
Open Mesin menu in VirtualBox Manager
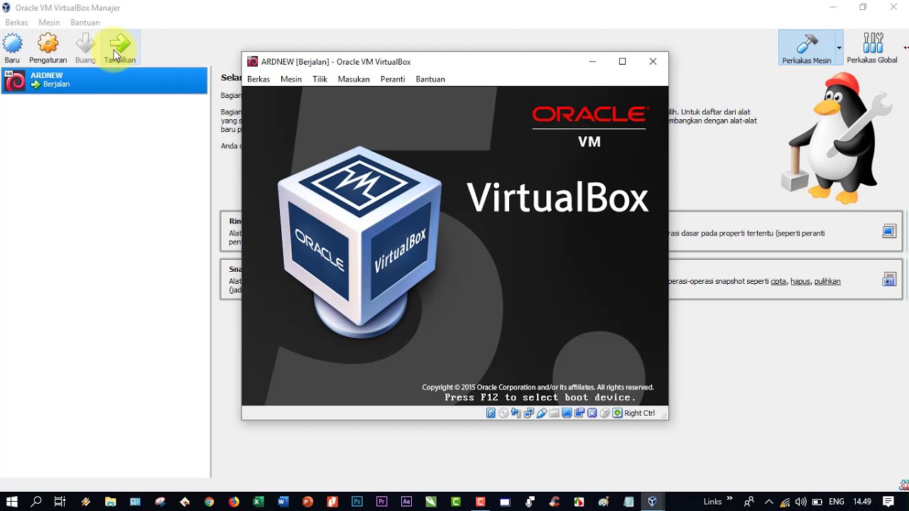49,23
